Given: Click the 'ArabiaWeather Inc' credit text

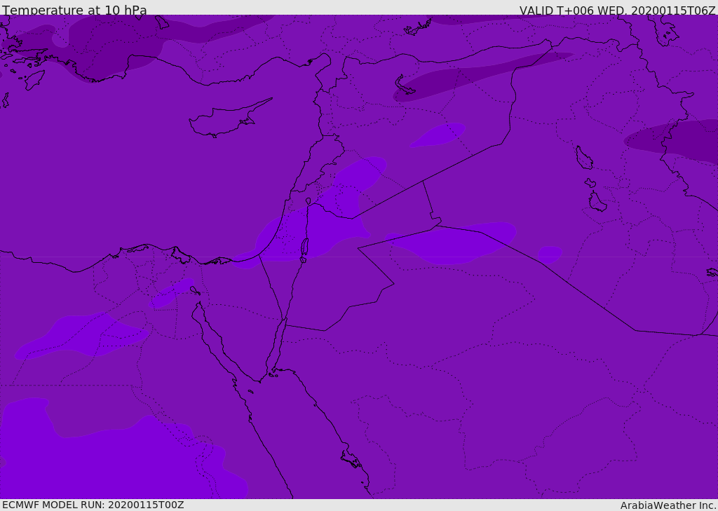Looking at the screenshot, I should 668,505.
